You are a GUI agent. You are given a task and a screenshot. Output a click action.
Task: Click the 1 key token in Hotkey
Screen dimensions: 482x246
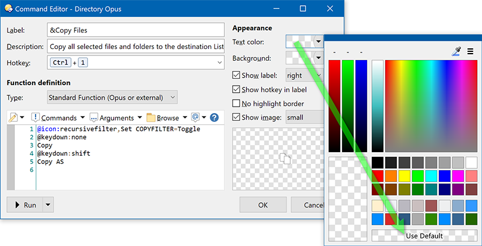[x=83, y=63]
